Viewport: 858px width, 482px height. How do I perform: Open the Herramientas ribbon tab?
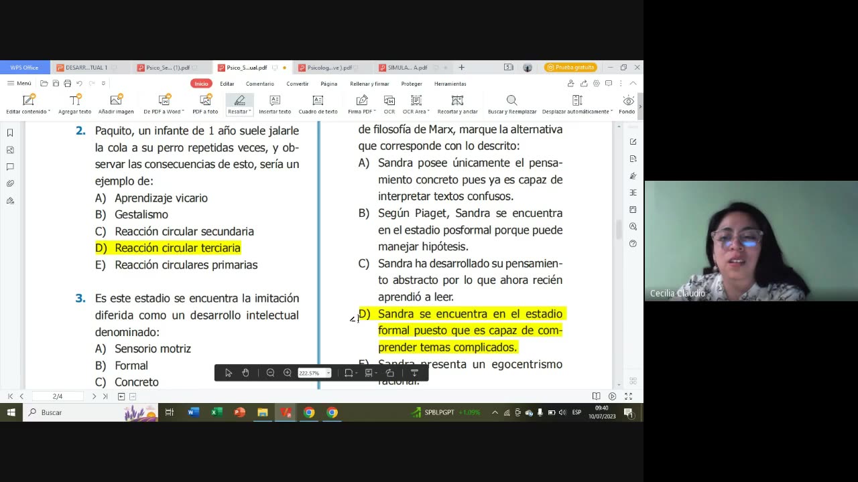[x=450, y=84]
